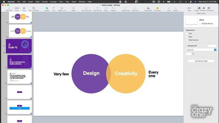
Task: Click the Background preview swatch
Action: click(x=212, y=46)
